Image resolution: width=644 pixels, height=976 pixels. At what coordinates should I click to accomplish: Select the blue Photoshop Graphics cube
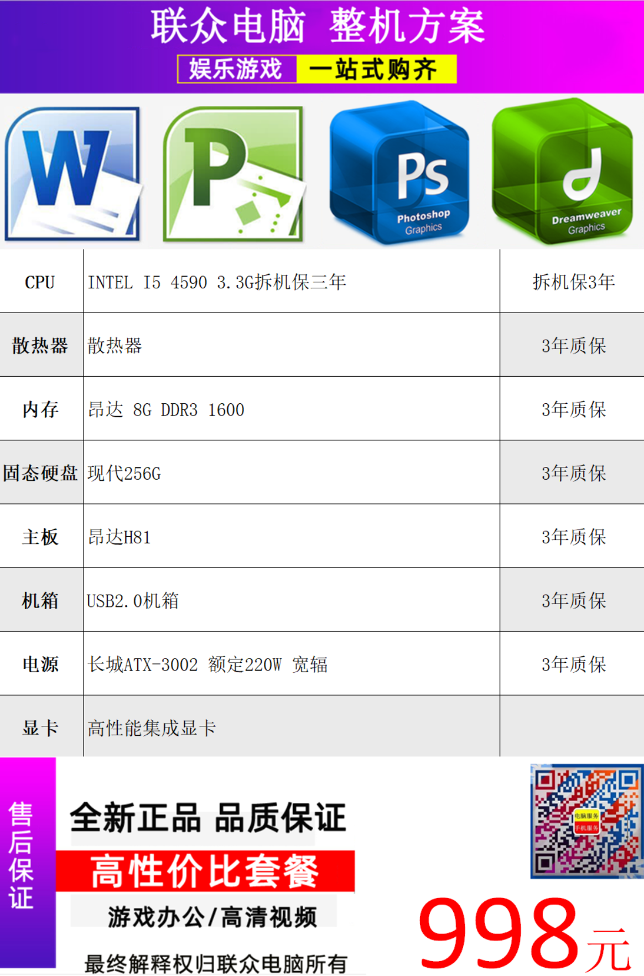tap(399, 173)
